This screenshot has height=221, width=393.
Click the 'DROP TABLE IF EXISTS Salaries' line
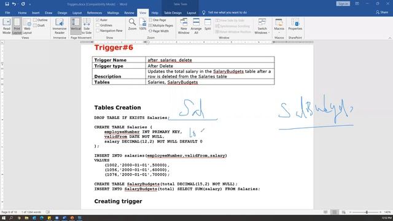132,117
